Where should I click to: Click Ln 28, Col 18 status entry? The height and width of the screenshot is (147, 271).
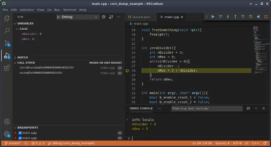click(202, 143)
